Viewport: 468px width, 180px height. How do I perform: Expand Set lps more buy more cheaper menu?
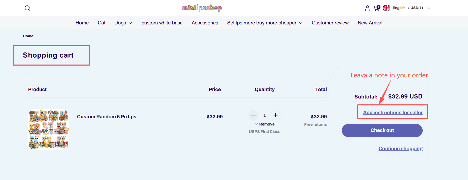[x=265, y=23]
